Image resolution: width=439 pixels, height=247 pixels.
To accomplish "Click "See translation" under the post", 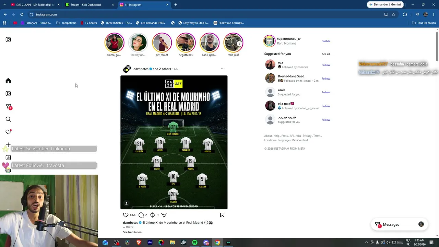I will pos(132,232).
